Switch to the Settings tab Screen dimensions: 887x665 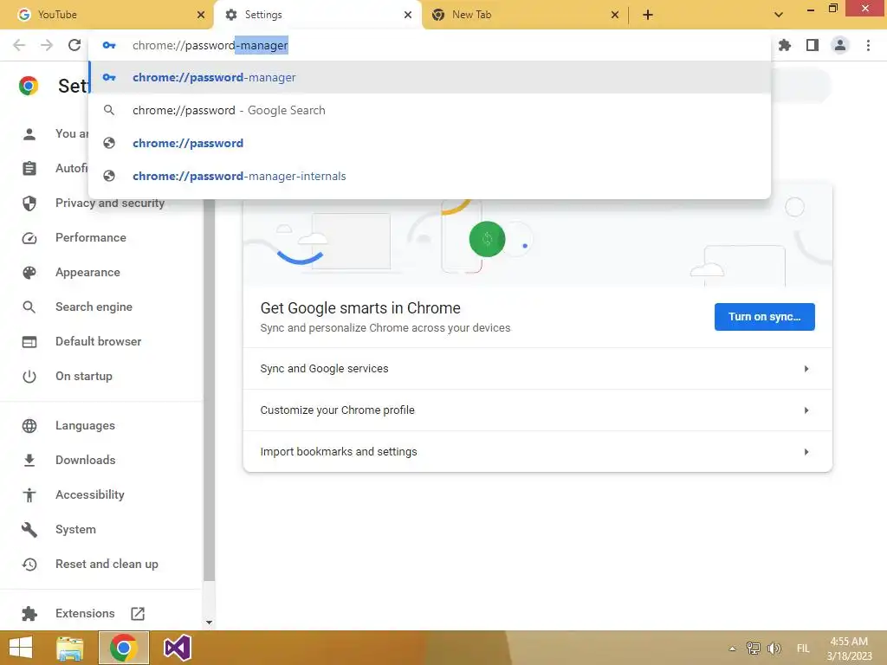pos(318,15)
